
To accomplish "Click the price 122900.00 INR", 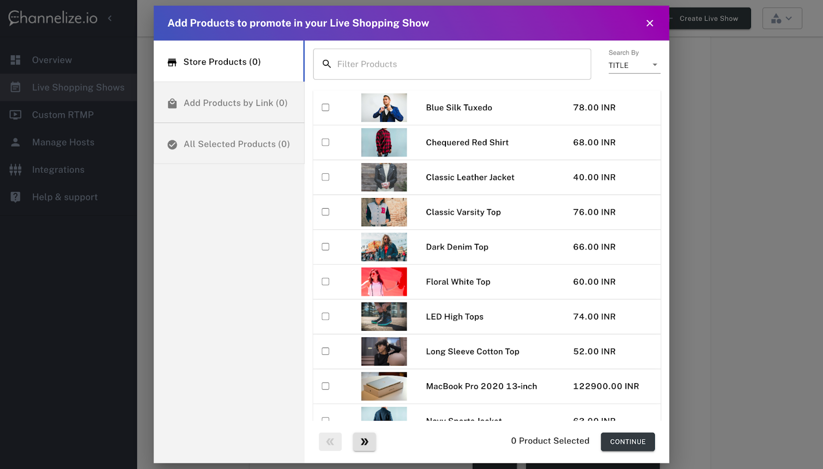I will pyautogui.click(x=606, y=386).
